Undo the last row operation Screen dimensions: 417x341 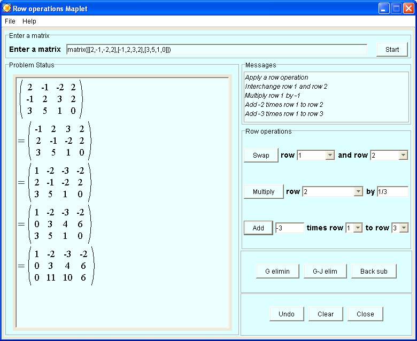click(x=287, y=314)
